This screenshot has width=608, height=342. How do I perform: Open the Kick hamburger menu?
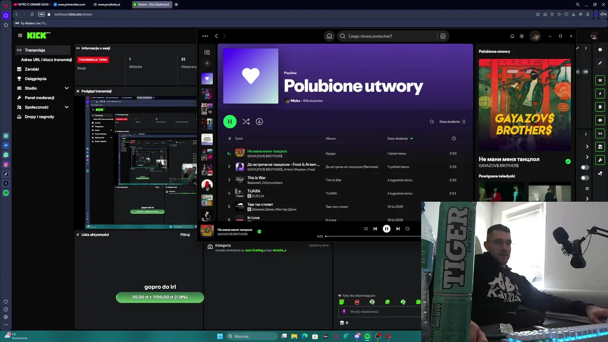pos(20,36)
